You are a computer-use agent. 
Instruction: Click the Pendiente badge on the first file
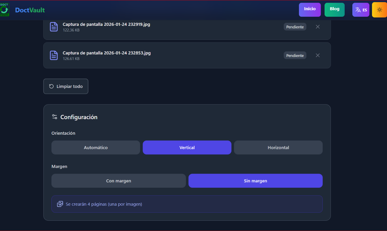tap(295, 27)
